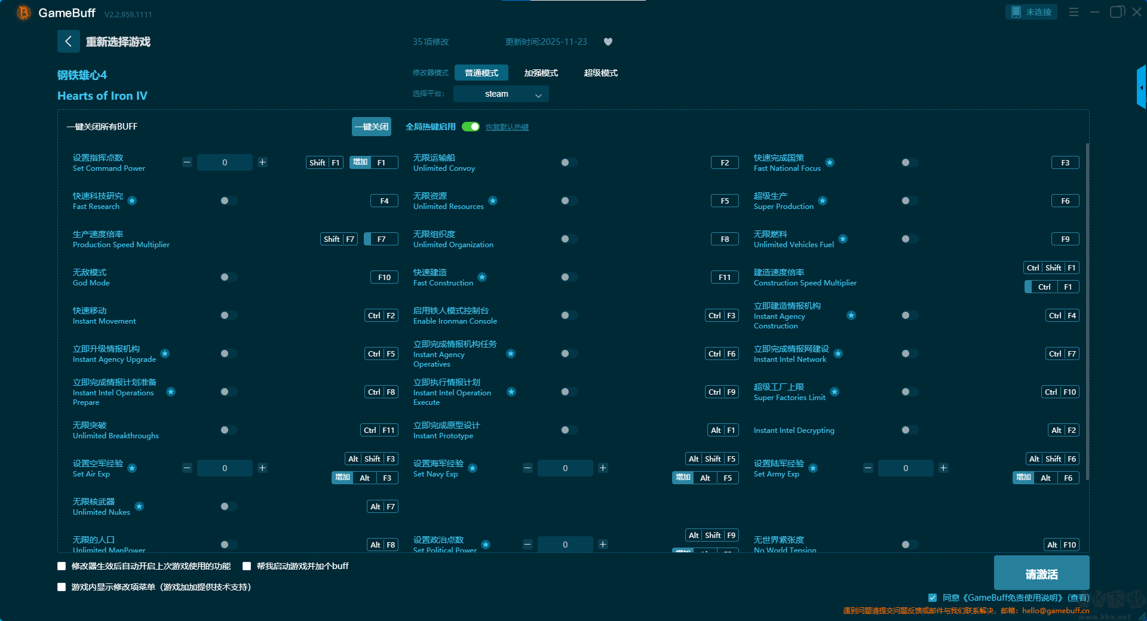Switch to super mode 超级模式
Image resolution: width=1147 pixels, height=621 pixels.
pos(601,73)
